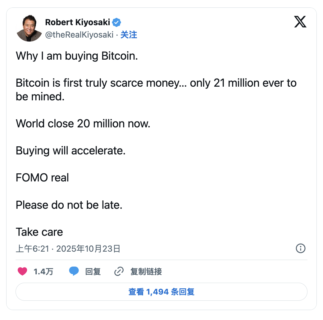
Task: Click the blue verified badge
Action: [x=117, y=22]
